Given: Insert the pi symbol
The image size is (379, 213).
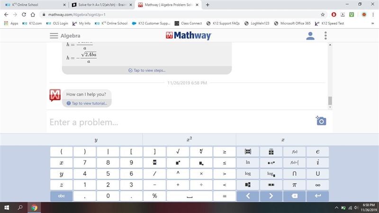Looking at the screenshot, I should (x=294, y=185).
